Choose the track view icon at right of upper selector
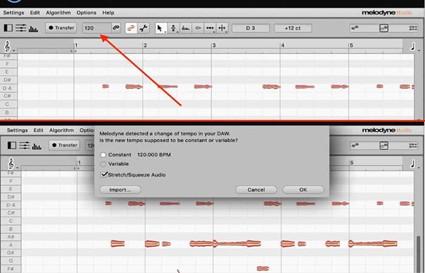Viewport: 425px width, 273px height. pos(413,28)
